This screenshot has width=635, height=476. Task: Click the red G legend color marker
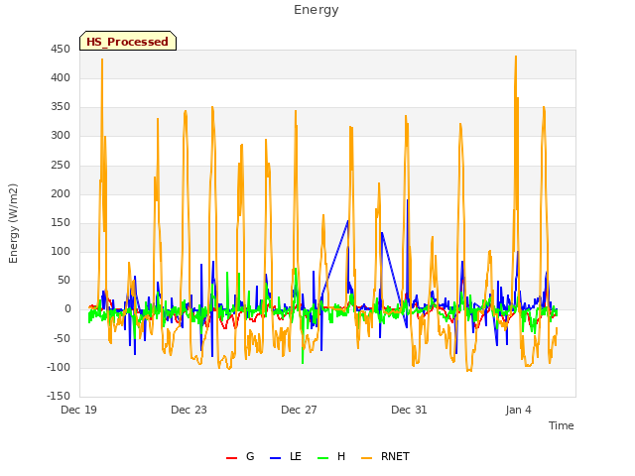click(x=231, y=458)
